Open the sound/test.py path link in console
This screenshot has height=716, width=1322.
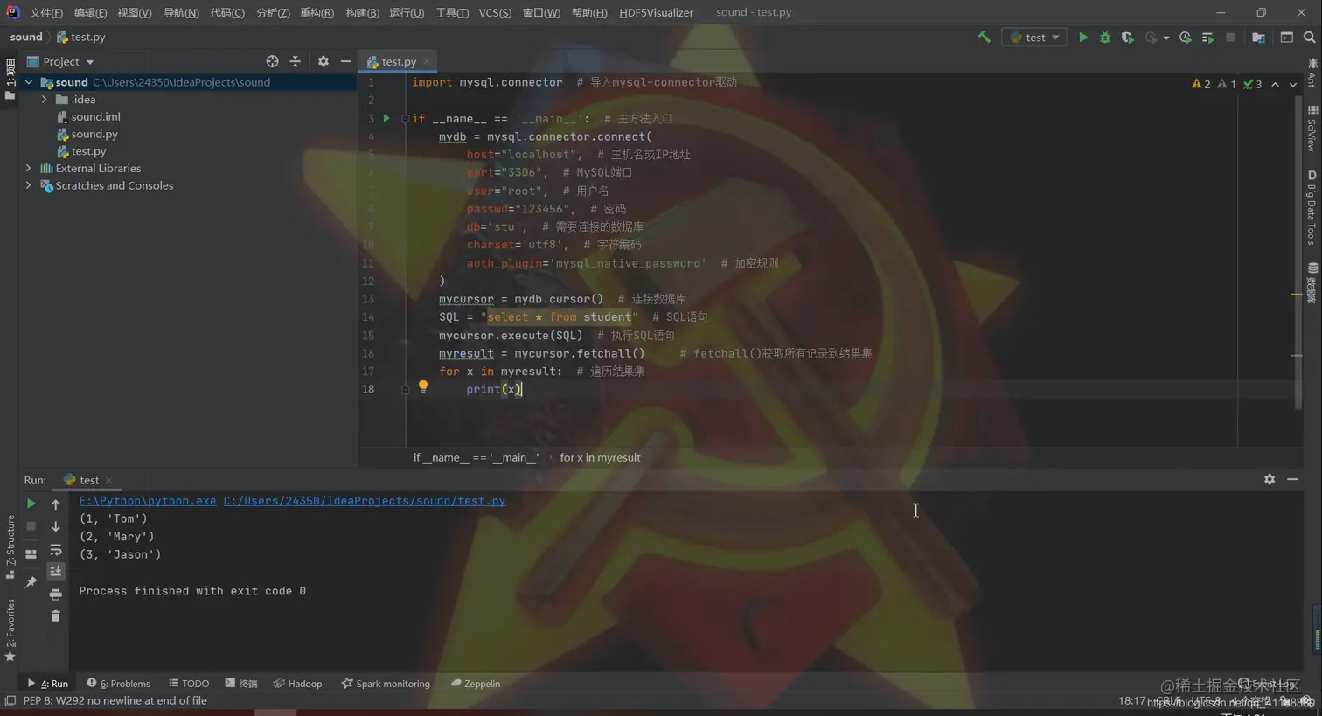pyautogui.click(x=365, y=501)
